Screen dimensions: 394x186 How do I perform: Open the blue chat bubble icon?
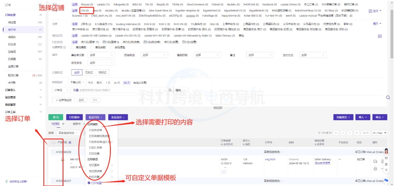(x=386, y=180)
